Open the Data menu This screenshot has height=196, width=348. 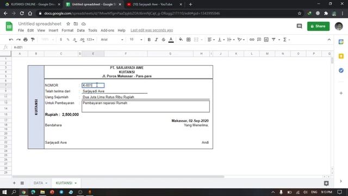pos(80,30)
